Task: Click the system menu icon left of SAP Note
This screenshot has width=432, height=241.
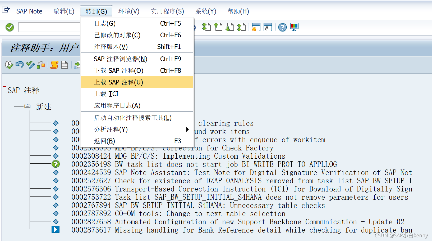Action: click(6, 10)
